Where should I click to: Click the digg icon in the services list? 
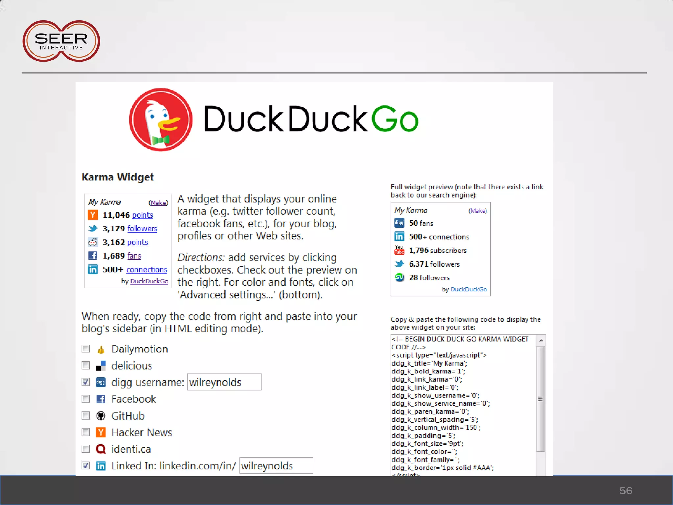tap(101, 382)
